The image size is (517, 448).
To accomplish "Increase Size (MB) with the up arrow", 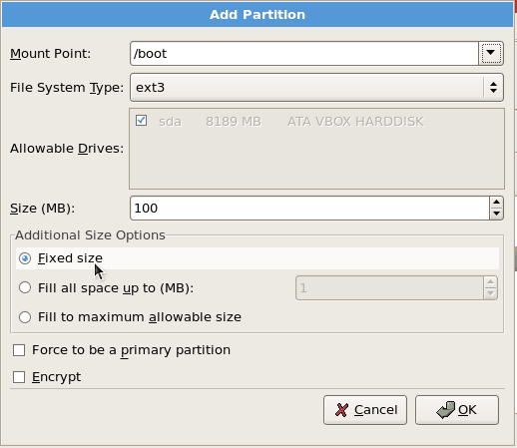I will (x=496, y=203).
